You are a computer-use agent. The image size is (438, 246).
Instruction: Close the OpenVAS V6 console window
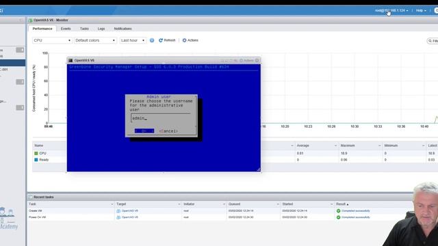(257, 60)
